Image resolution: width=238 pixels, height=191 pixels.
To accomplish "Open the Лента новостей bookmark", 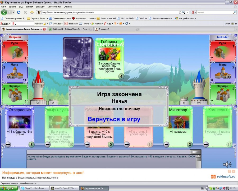I will click(106, 18).
